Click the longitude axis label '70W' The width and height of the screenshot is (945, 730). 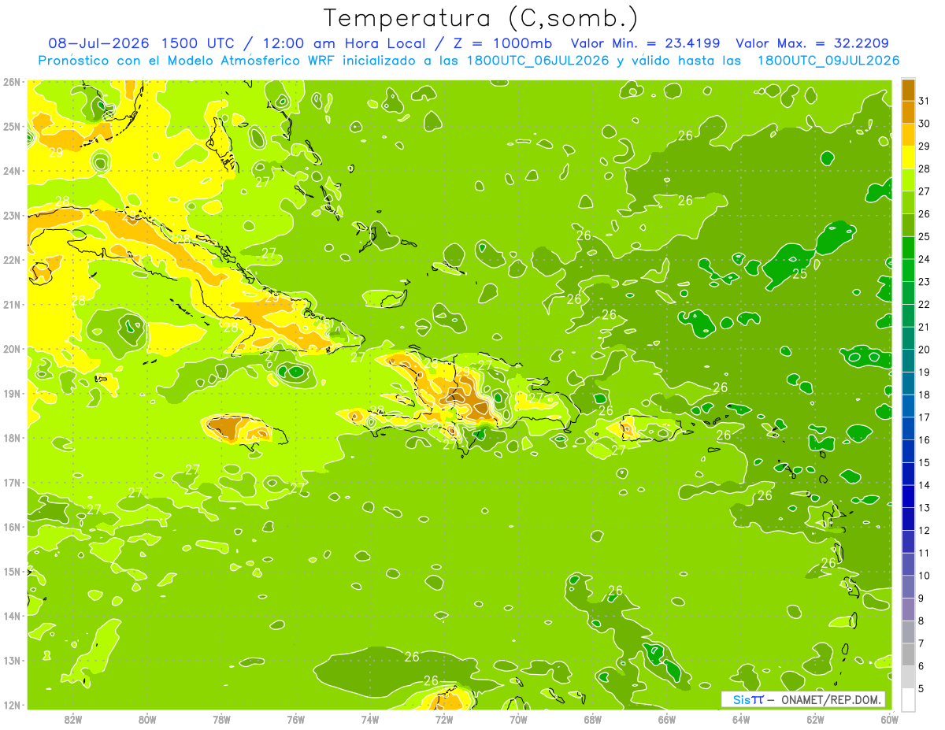[518, 719]
